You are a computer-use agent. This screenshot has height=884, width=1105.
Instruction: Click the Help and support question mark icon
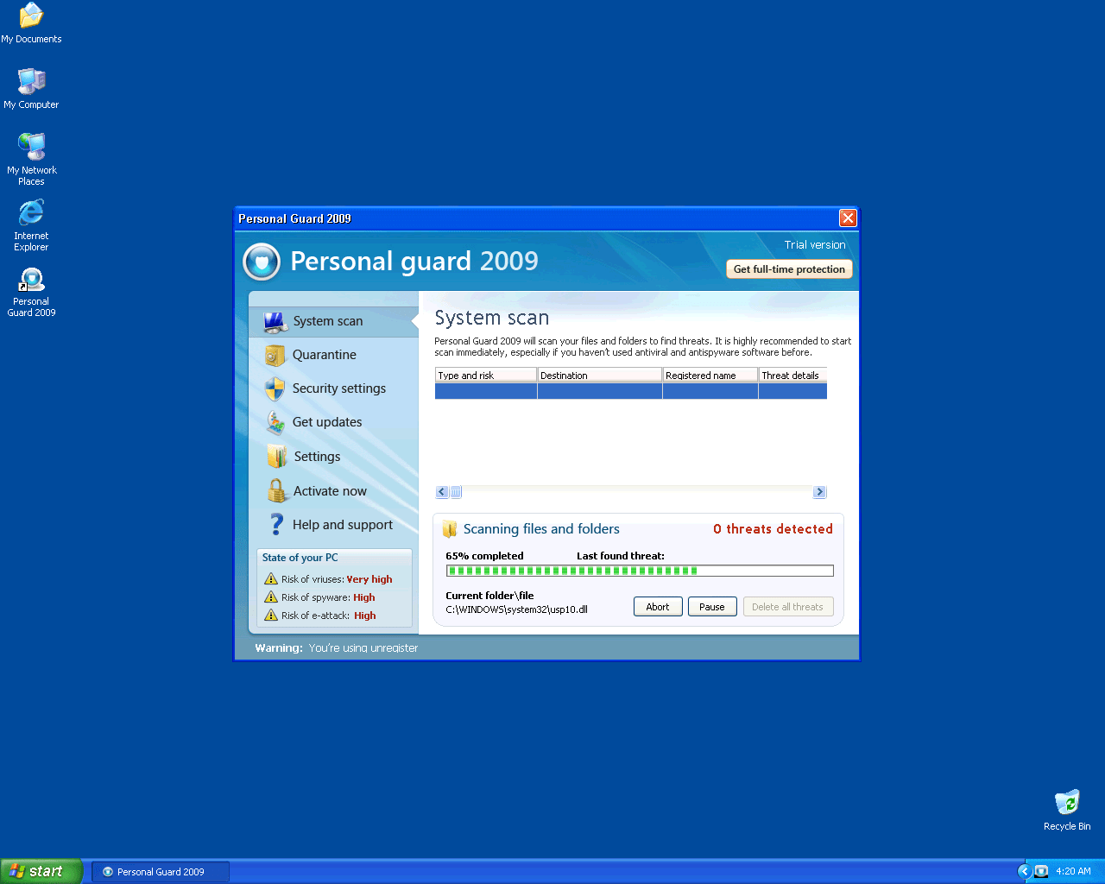click(x=276, y=525)
